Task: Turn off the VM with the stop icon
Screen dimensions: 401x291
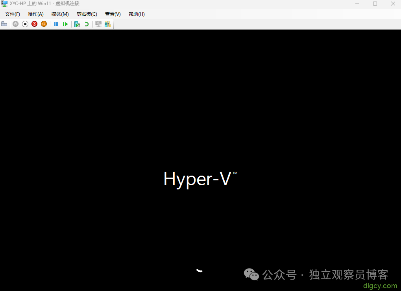Action: [25, 24]
